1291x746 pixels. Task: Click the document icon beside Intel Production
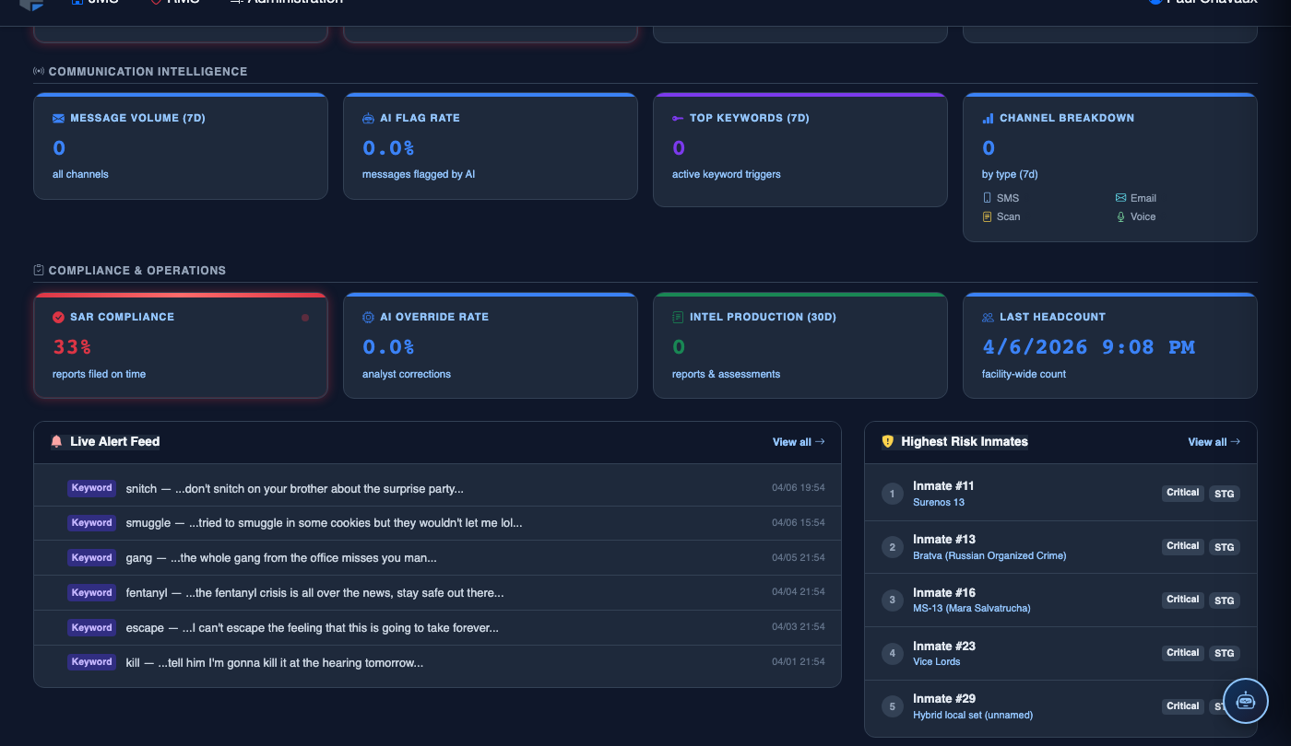[x=678, y=317]
